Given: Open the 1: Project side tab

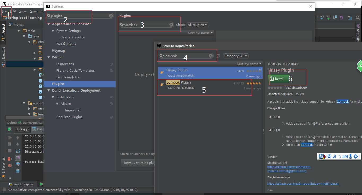Looking at the screenshot, I should pos(3,32).
